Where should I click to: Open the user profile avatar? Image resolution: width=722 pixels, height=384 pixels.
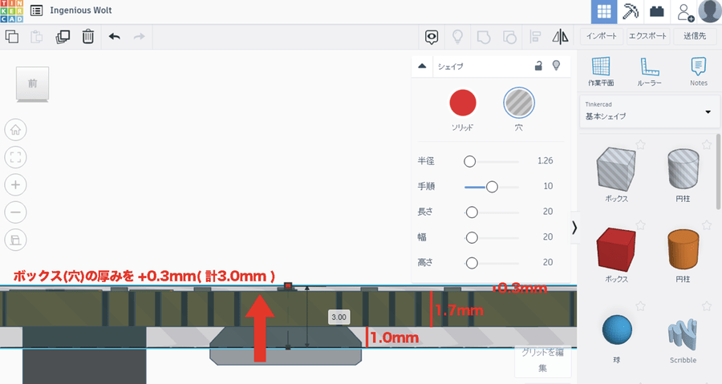click(710, 11)
